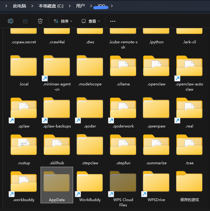The image size is (210, 211).
Task: Select the WorkBuddy shortcut folder icon
Action: [90, 181]
